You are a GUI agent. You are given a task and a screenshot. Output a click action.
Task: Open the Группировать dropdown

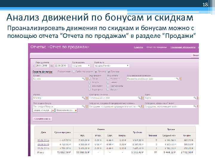81,66
